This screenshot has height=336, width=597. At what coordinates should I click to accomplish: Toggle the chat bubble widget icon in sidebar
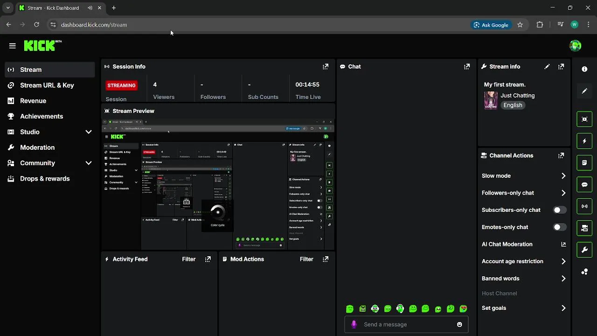pos(584,184)
